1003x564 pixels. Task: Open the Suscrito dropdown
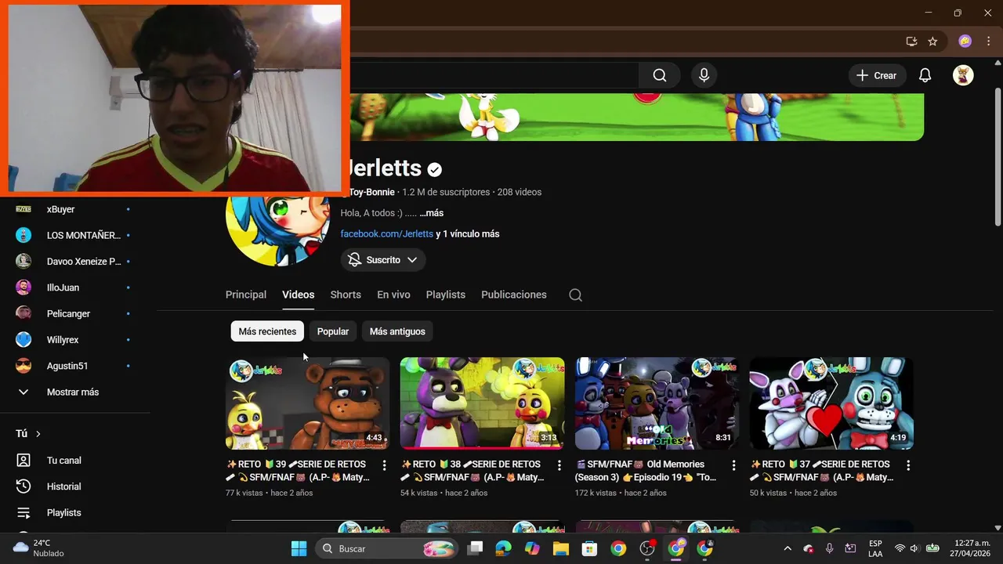pos(383,260)
